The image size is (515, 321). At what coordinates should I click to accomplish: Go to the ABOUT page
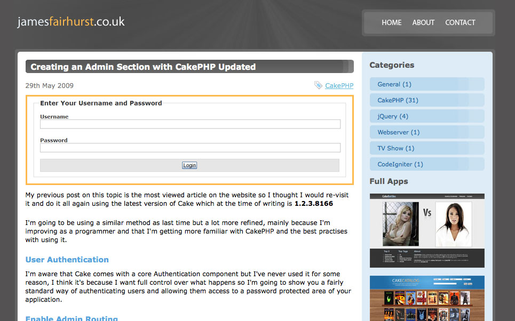(423, 22)
